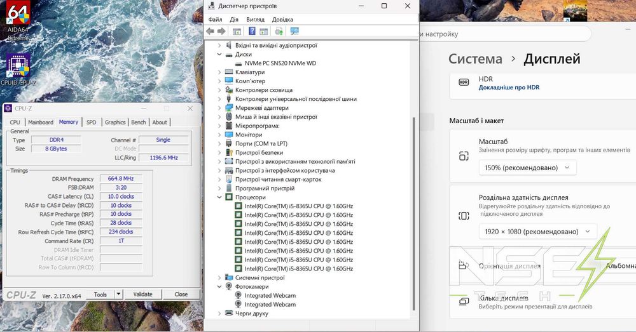Image resolution: width=636 pixels, height=332 pixels.
Task: Click the action pane toolbar icon
Action: point(264,31)
